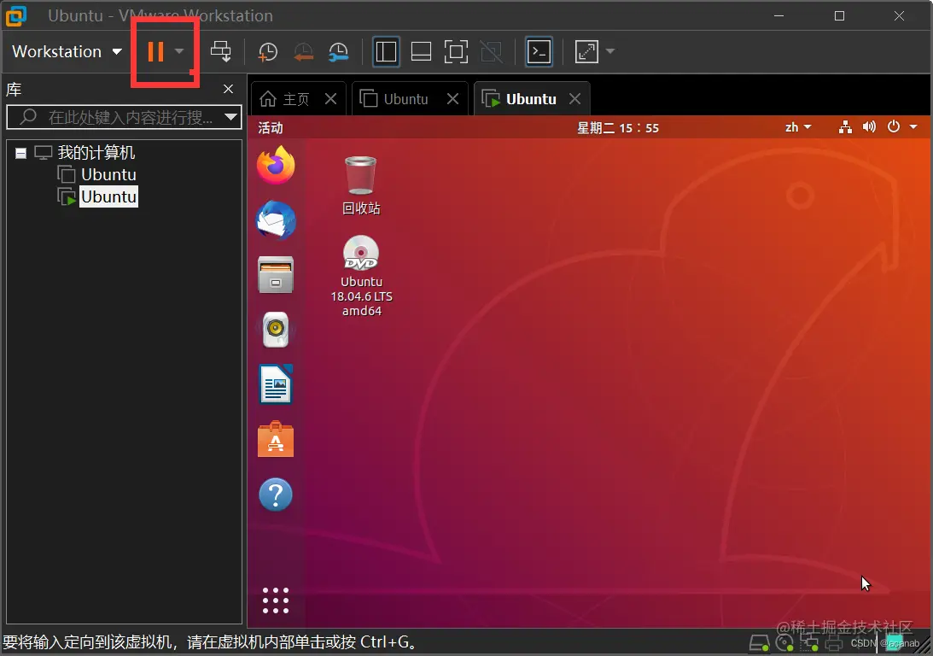The height and width of the screenshot is (656, 933).
Task: Select the Ubuntu 18.04.6 LTS DVD icon
Action: tap(361, 276)
